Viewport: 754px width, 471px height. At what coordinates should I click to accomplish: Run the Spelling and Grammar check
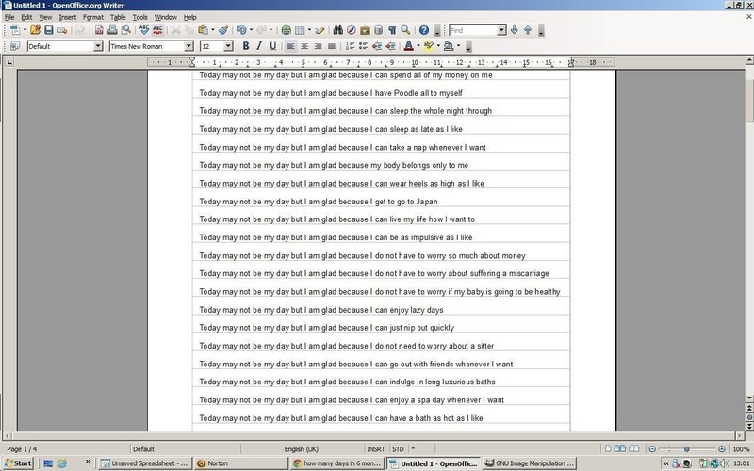(144, 30)
